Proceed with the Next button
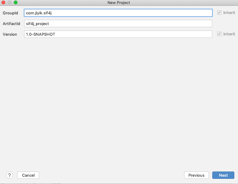 223,175
